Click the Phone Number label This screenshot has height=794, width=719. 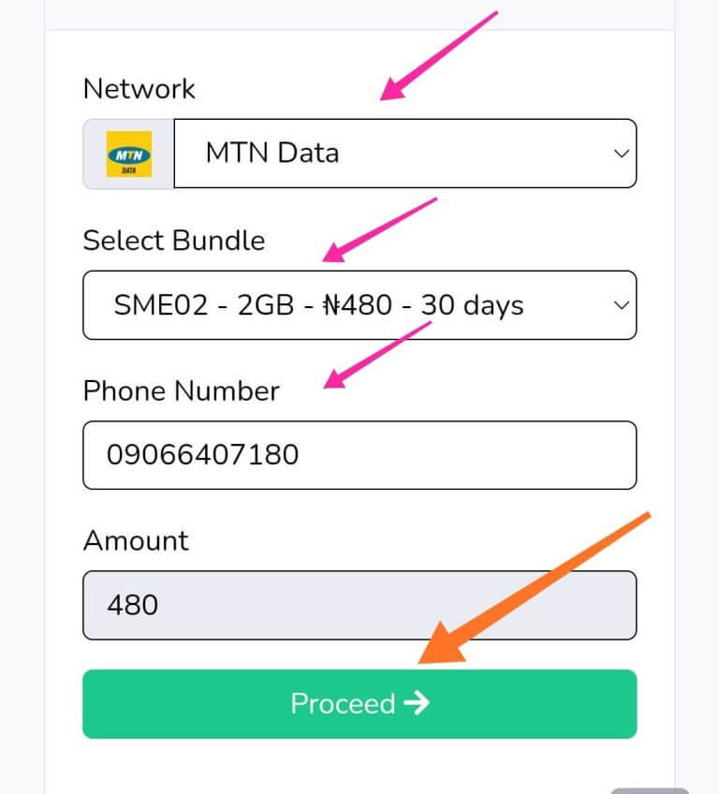click(181, 390)
